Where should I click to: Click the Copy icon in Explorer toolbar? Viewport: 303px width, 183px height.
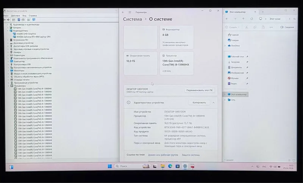(255, 27)
